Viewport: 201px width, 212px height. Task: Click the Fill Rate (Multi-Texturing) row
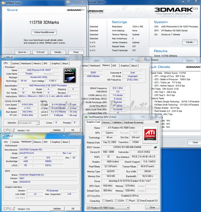coord(176,105)
